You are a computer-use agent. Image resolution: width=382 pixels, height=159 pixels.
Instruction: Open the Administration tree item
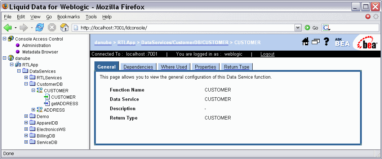(x=36, y=45)
